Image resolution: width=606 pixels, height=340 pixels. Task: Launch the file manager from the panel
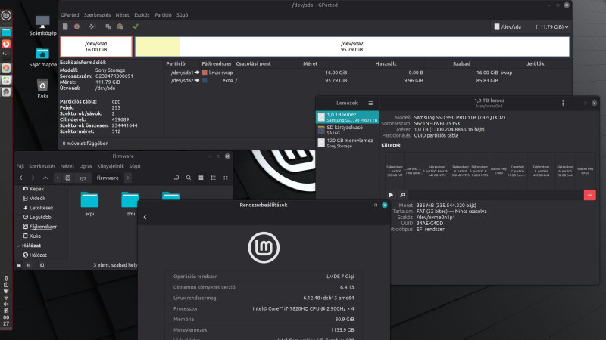6,32
